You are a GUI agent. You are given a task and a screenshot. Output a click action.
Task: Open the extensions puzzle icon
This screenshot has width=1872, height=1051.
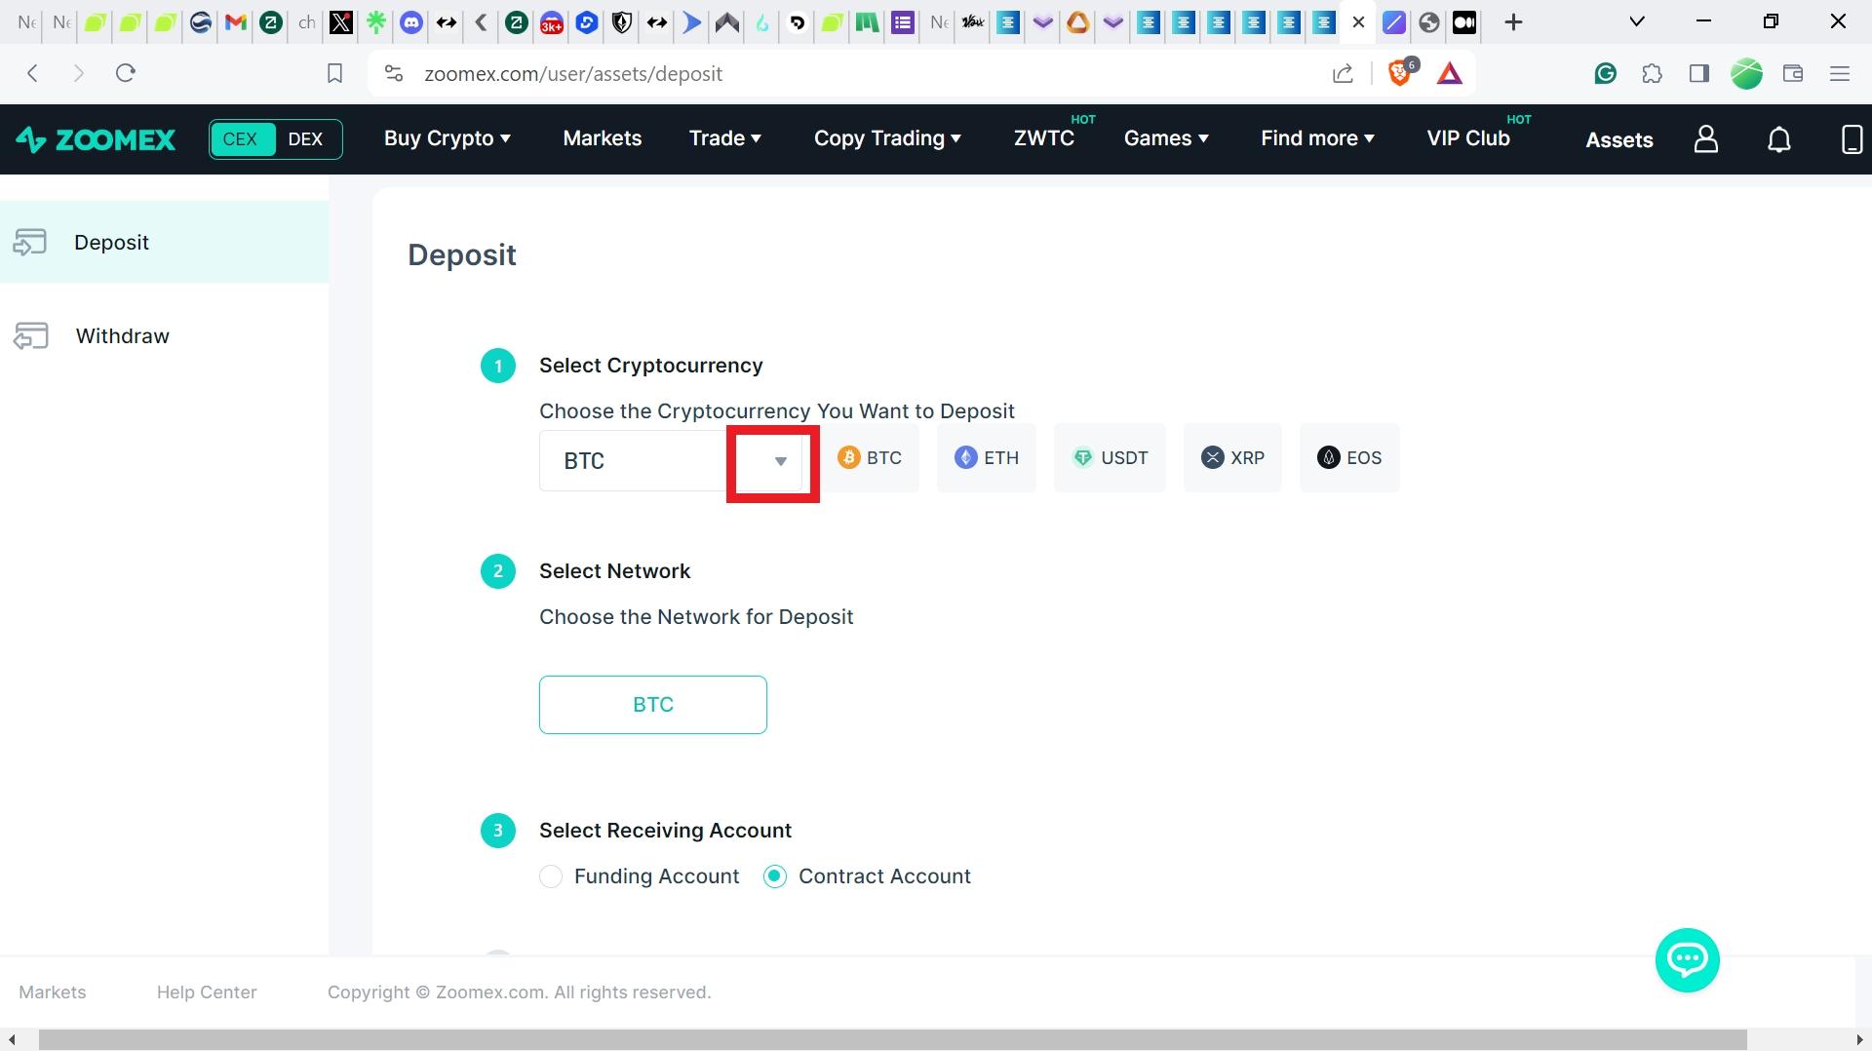click(1652, 73)
